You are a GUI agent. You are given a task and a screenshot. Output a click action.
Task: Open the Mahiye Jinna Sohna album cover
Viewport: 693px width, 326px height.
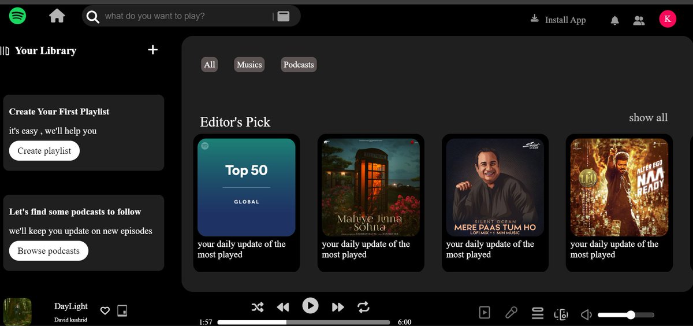point(371,187)
